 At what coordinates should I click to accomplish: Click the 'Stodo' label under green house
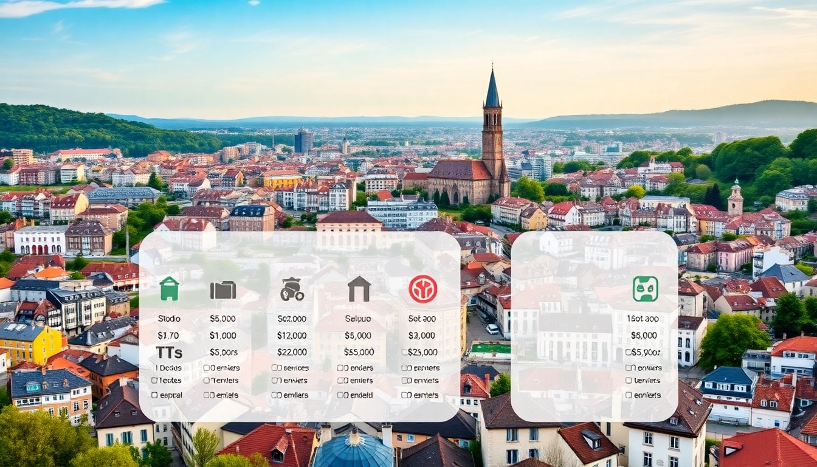click(169, 319)
